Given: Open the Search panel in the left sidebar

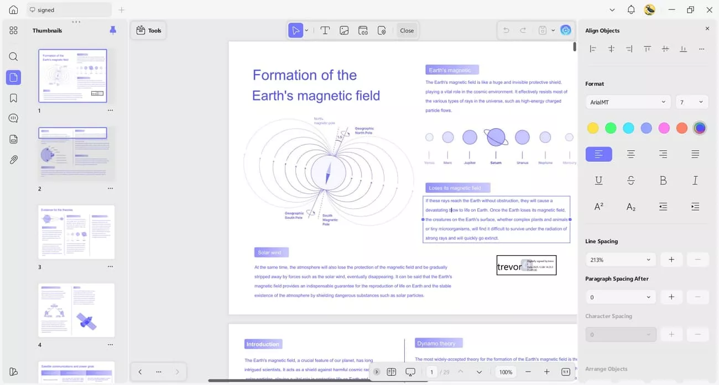Looking at the screenshot, I should point(13,56).
